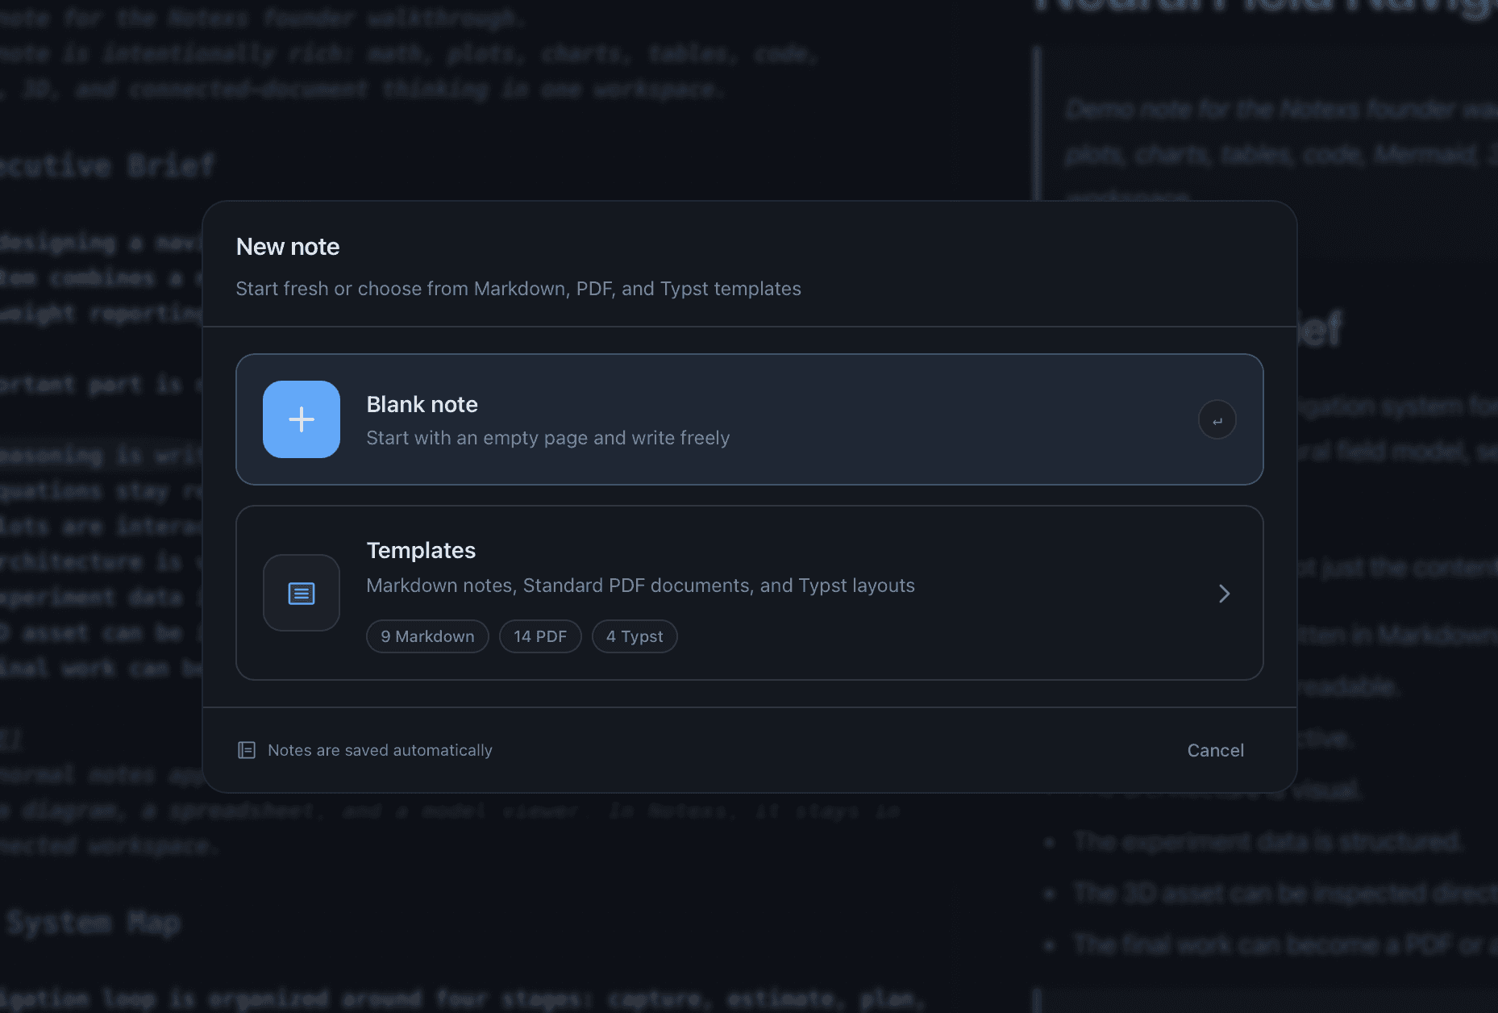Select the Blank note option card
This screenshot has width=1498, height=1013.
click(x=749, y=419)
